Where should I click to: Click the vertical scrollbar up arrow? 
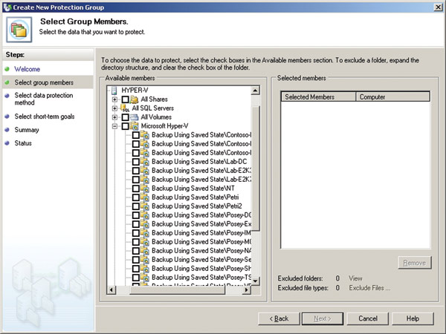(255, 91)
